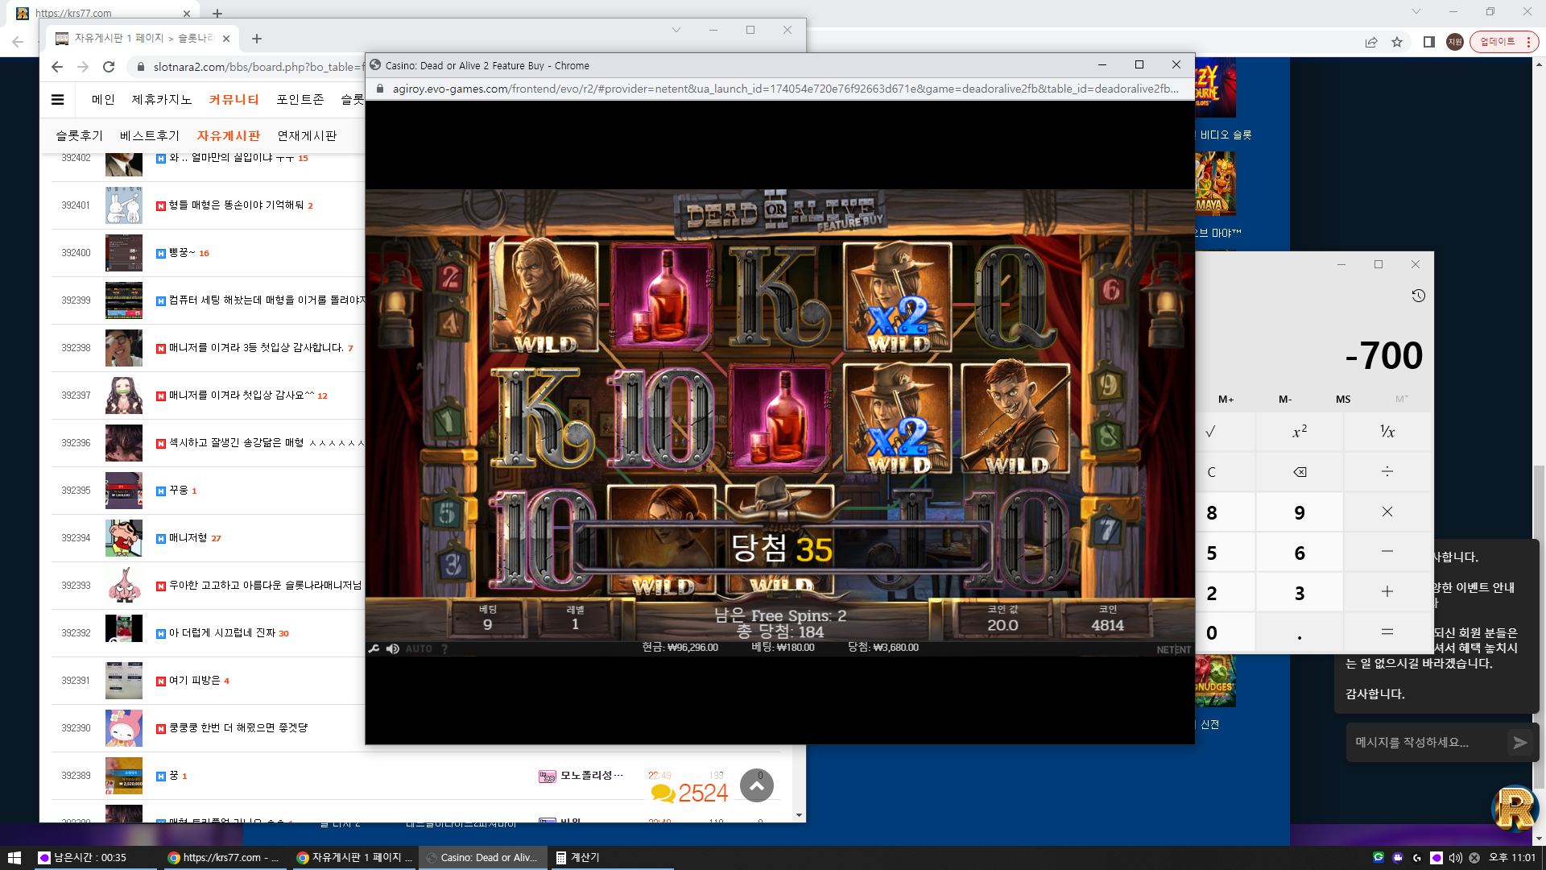The image size is (1546, 870).
Task: Clear the Calculator with the C key
Action: [1211, 472]
